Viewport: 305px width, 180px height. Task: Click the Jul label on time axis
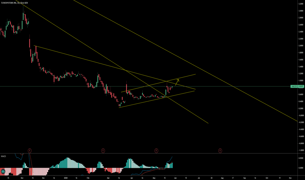tap(199, 178)
